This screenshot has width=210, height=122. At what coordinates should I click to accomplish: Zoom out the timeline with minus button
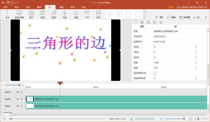pyautogui.click(x=2, y=85)
